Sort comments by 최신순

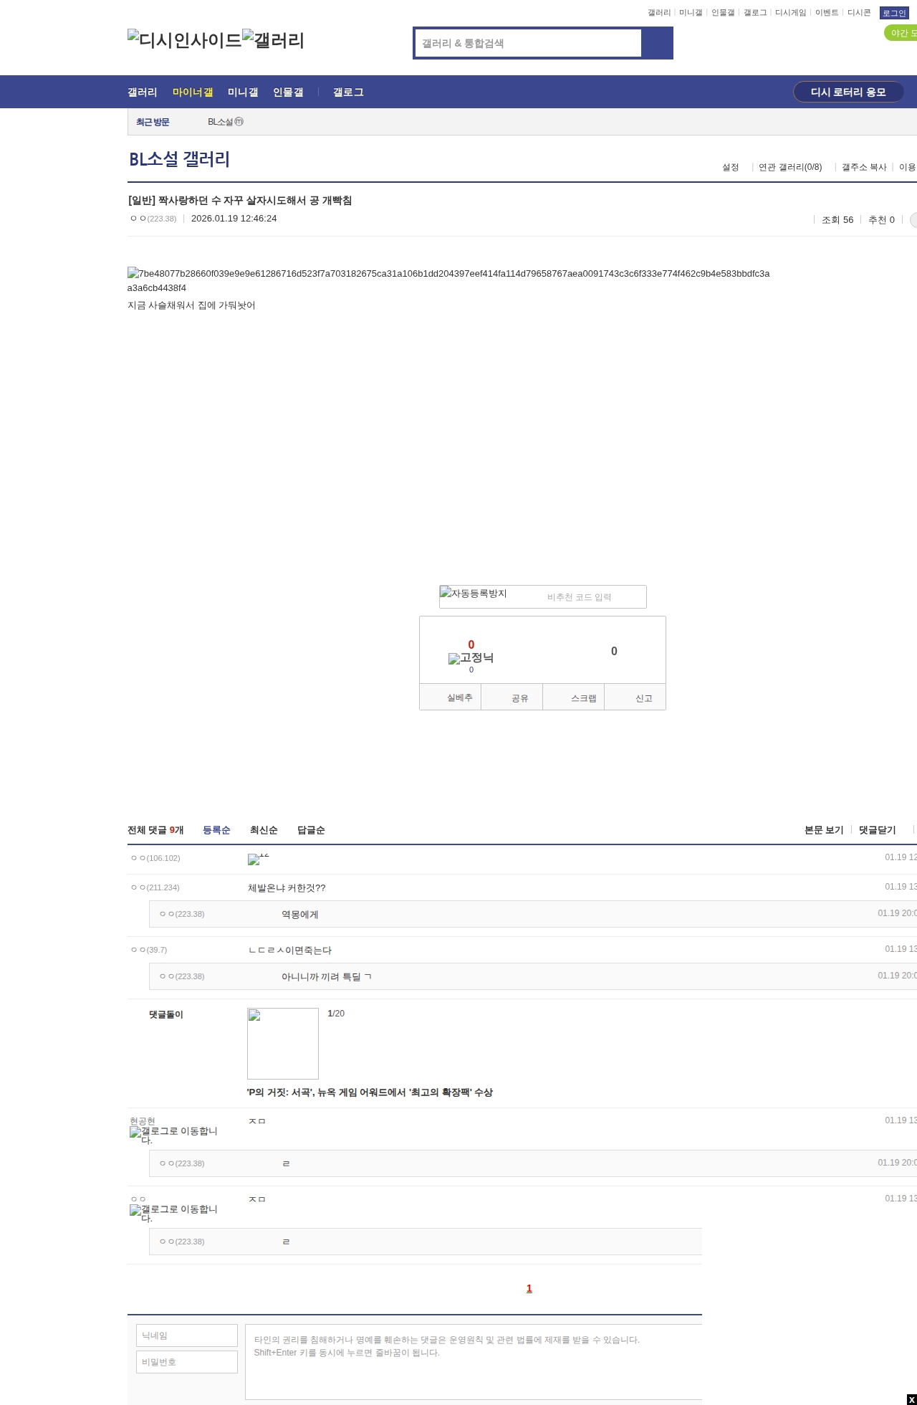(264, 830)
